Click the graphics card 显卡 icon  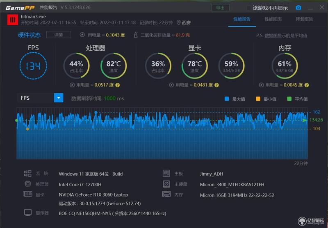tap(27, 194)
